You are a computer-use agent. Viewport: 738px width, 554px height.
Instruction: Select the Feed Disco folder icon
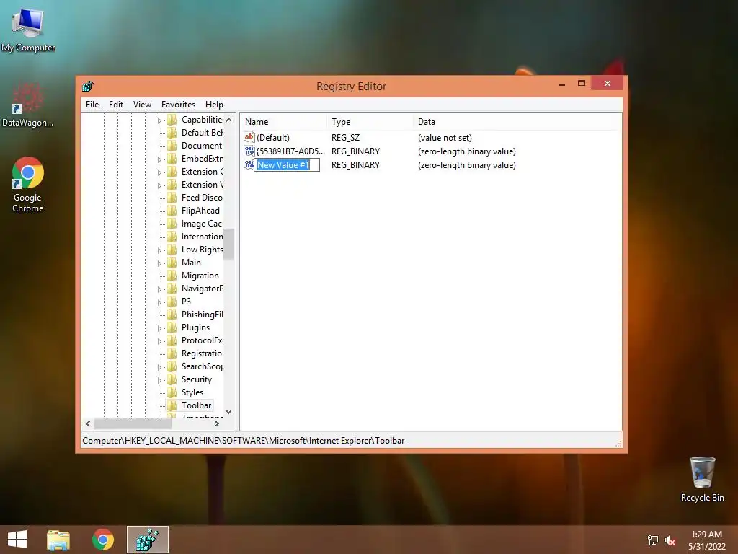point(172,198)
